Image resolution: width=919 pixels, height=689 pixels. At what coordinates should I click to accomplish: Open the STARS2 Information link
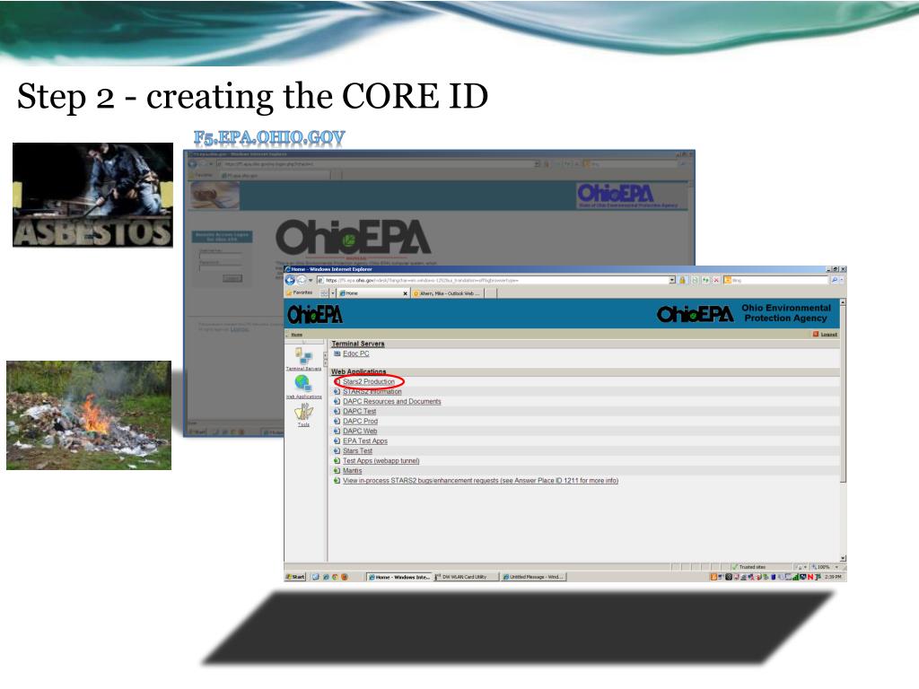[372, 391]
